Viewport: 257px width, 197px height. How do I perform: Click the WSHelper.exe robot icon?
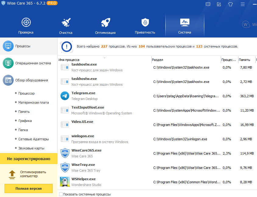65,182
